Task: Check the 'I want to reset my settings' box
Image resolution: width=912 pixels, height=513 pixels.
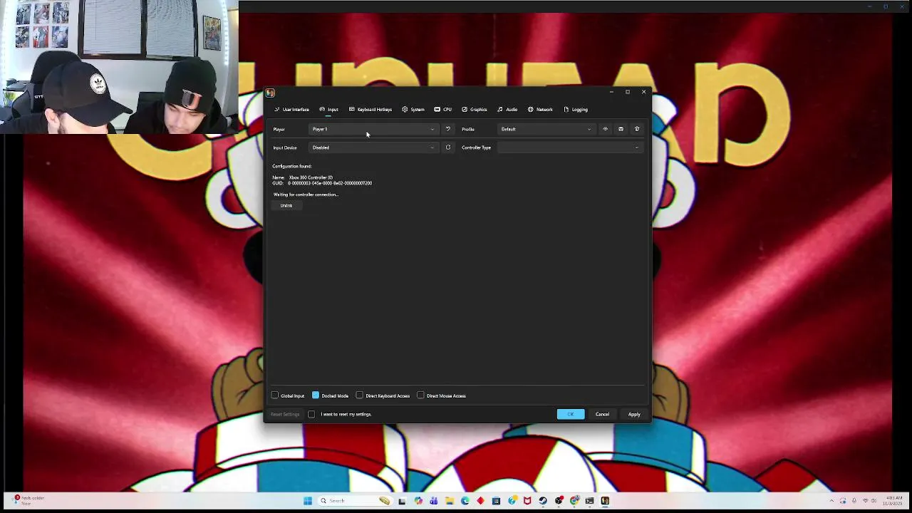Action: click(x=311, y=414)
